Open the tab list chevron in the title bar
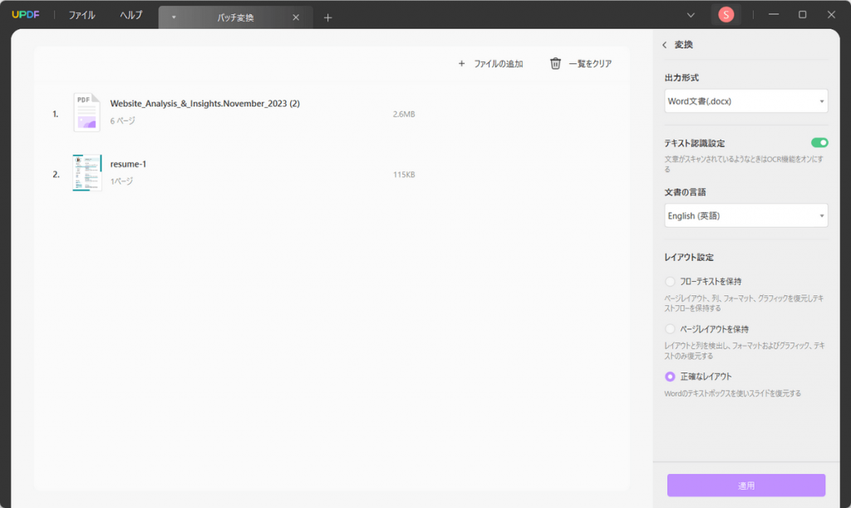Image resolution: width=851 pixels, height=508 pixels. pos(691,15)
